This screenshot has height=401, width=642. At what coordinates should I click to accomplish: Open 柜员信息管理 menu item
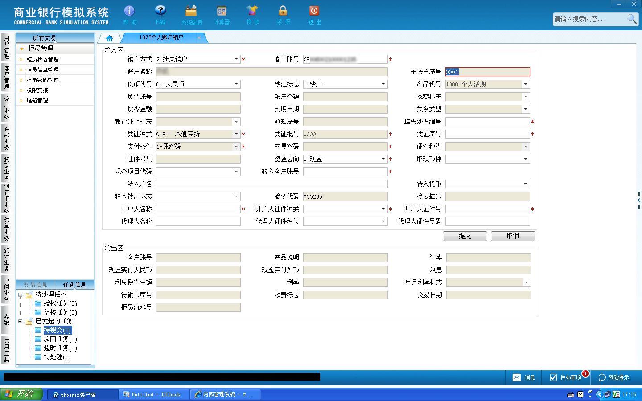(42, 70)
